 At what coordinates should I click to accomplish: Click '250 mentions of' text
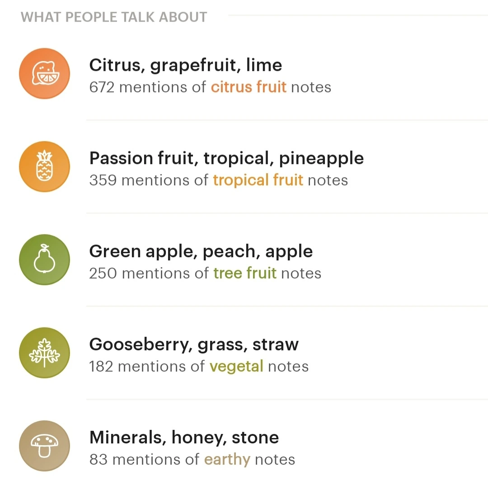click(148, 273)
